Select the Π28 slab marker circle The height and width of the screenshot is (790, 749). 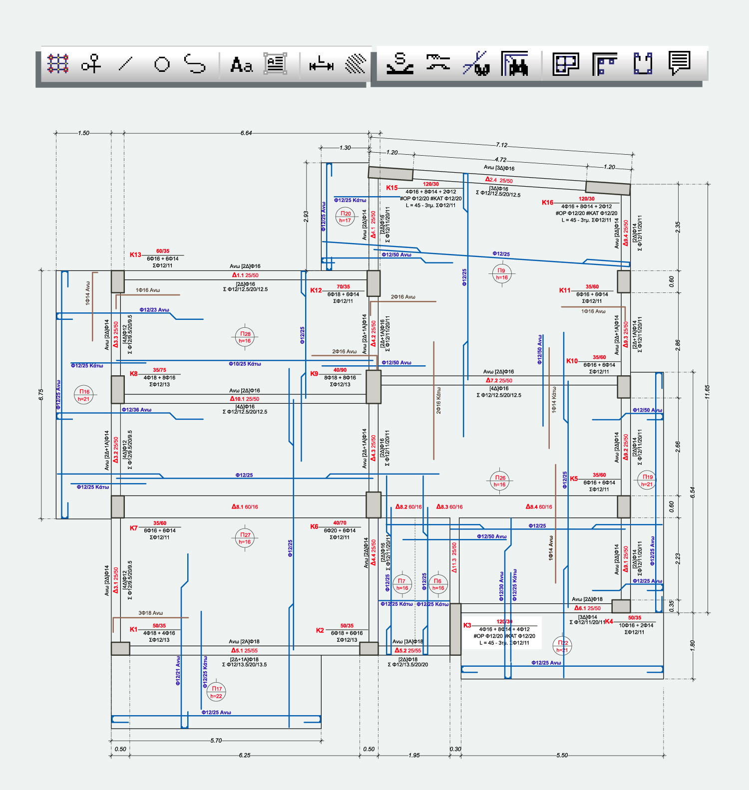click(x=245, y=337)
